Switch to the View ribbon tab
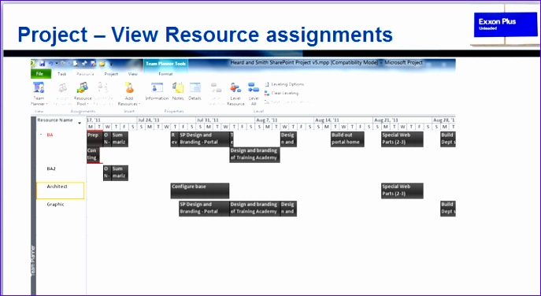Screen dimensions: 541x296 133,74
